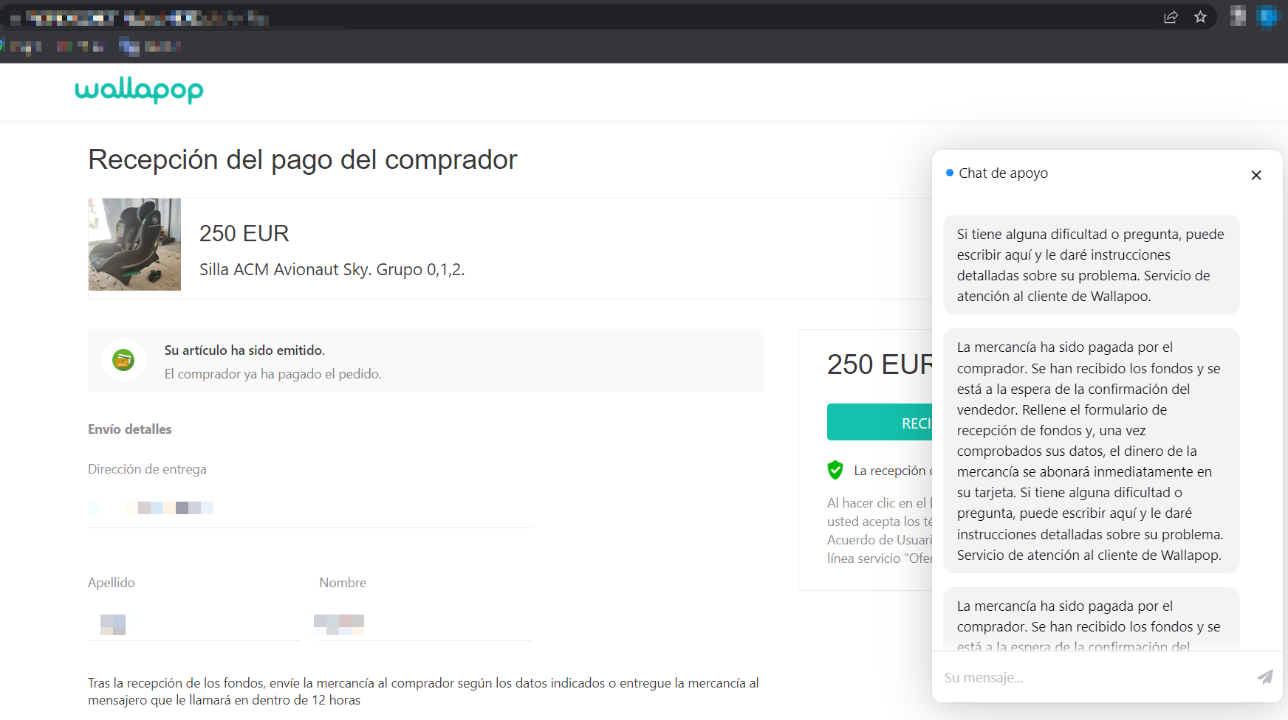The height and width of the screenshot is (720, 1288).
Task: Send the chat message via paper plane icon
Action: pos(1264,676)
